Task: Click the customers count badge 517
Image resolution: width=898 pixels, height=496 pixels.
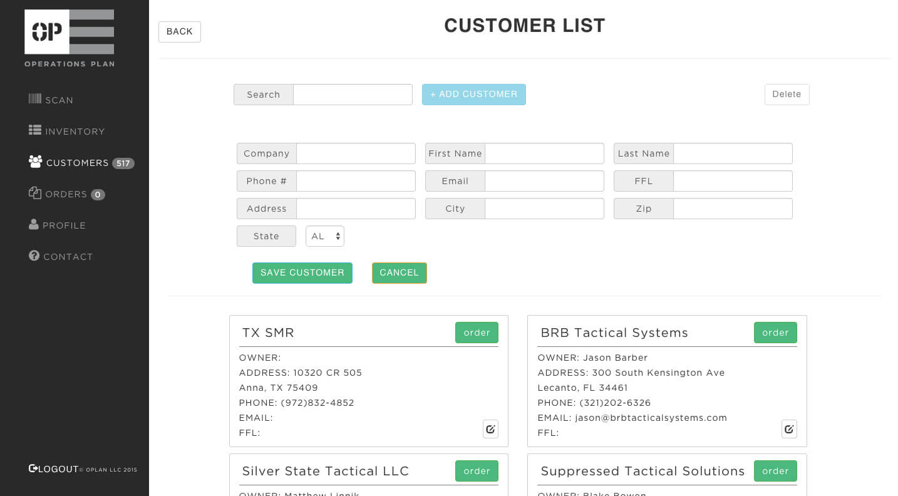Action: point(123,163)
